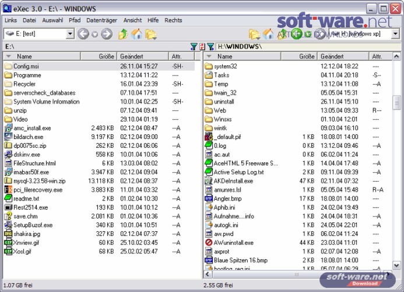This screenshot has width=404, height=292.
Task: Click right panel vertical scrollbar thumb
Action: pyautogui.click(x=396, y=103)
